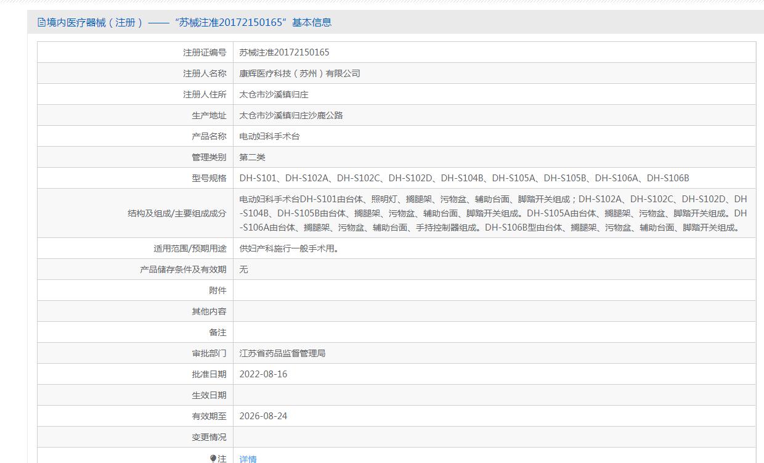
Task: Click the 注册人名称 label cell
Action: (x=136, y=73)
